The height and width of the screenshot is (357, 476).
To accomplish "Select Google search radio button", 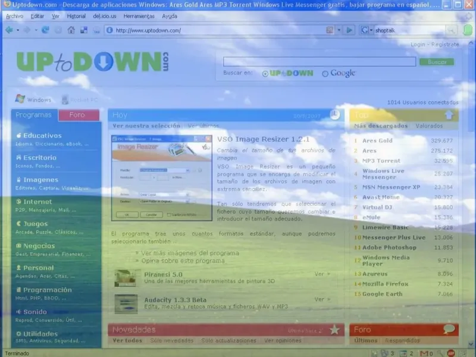I will tap(325, 74).
